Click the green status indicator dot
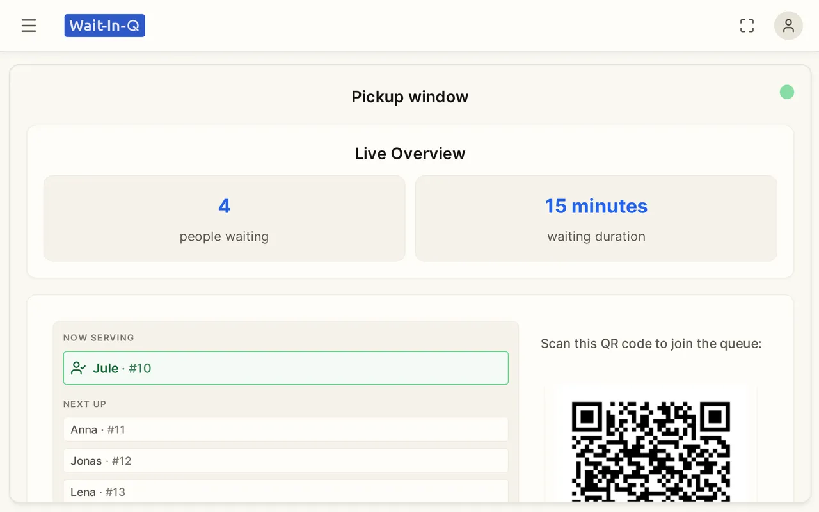This screenshot has height=512, width=819. click(x=787, y=92)
